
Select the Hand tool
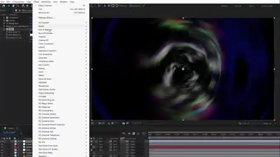(13, 6)
